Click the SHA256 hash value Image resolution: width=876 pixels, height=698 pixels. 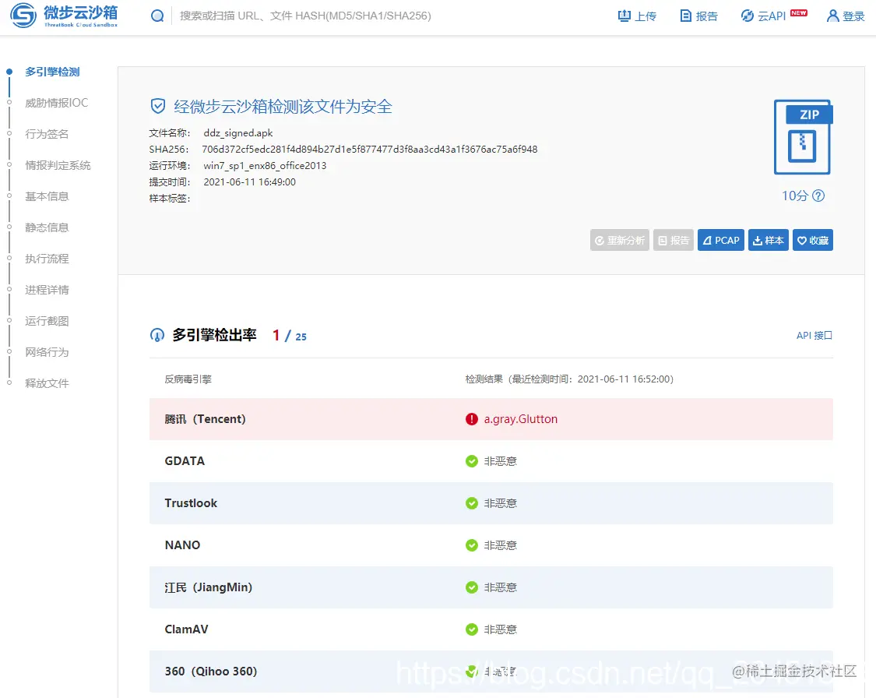pos(370,150)
